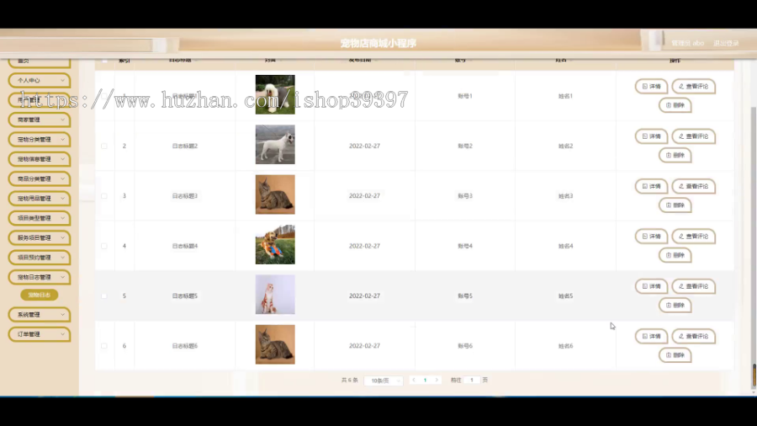View comments (查看评论) for 日志标题4
The height and width of the screenshot is (426, 757).
(693, 237)
